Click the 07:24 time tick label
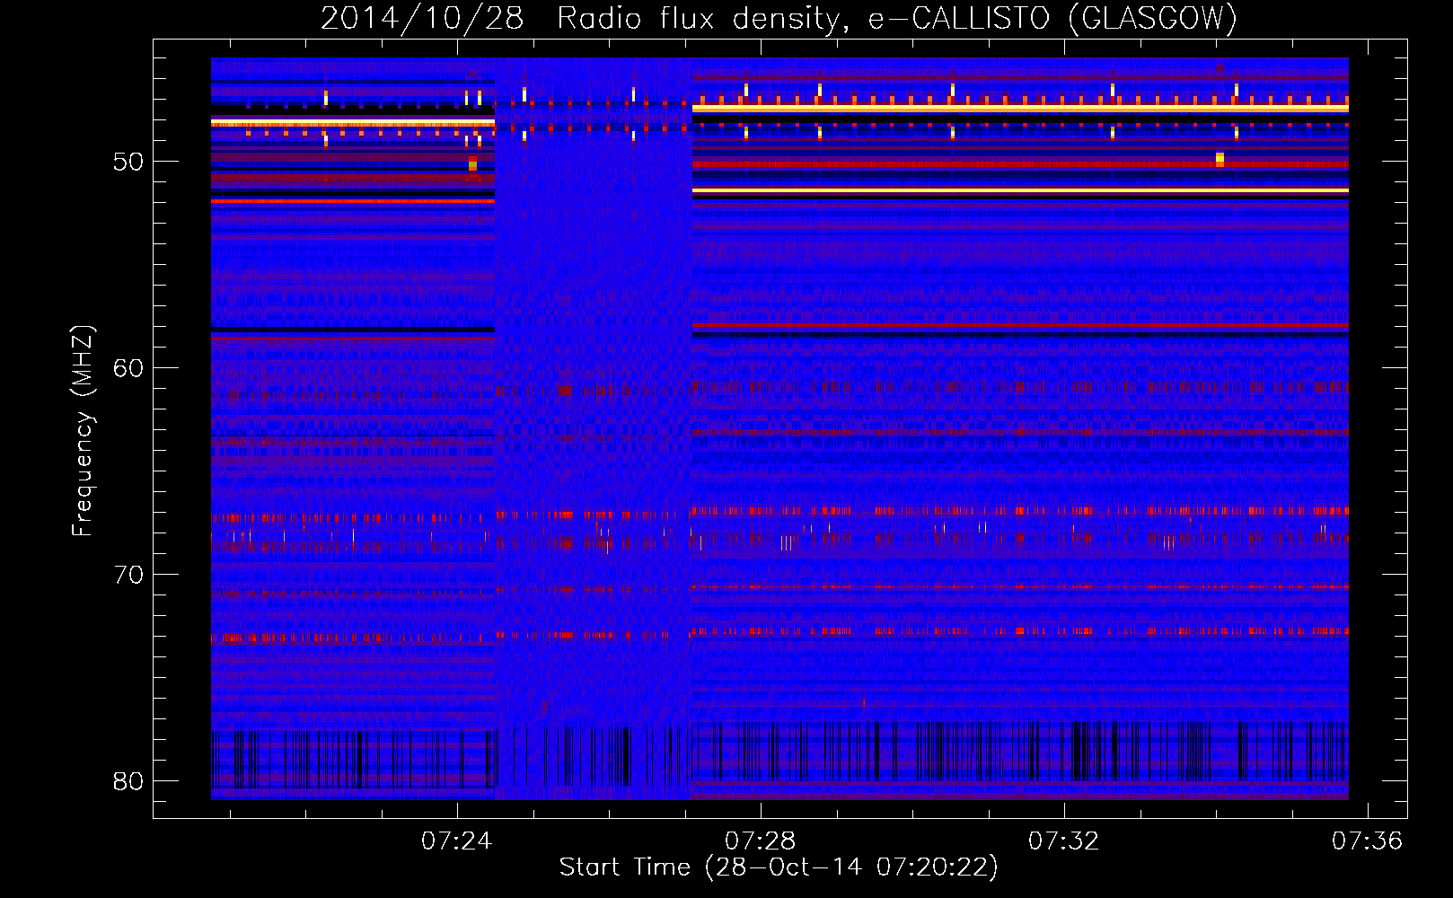The width and height of the screenshot is (1453, 898). pos(457,841)
